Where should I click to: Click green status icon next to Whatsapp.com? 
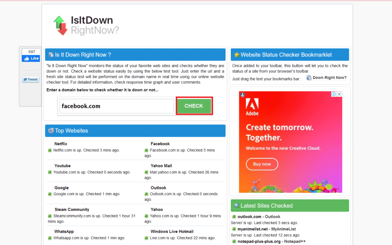50,238
